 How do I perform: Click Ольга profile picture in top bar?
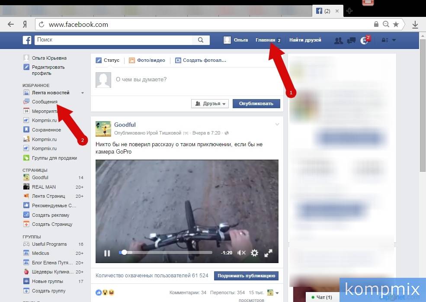point(227,40)
